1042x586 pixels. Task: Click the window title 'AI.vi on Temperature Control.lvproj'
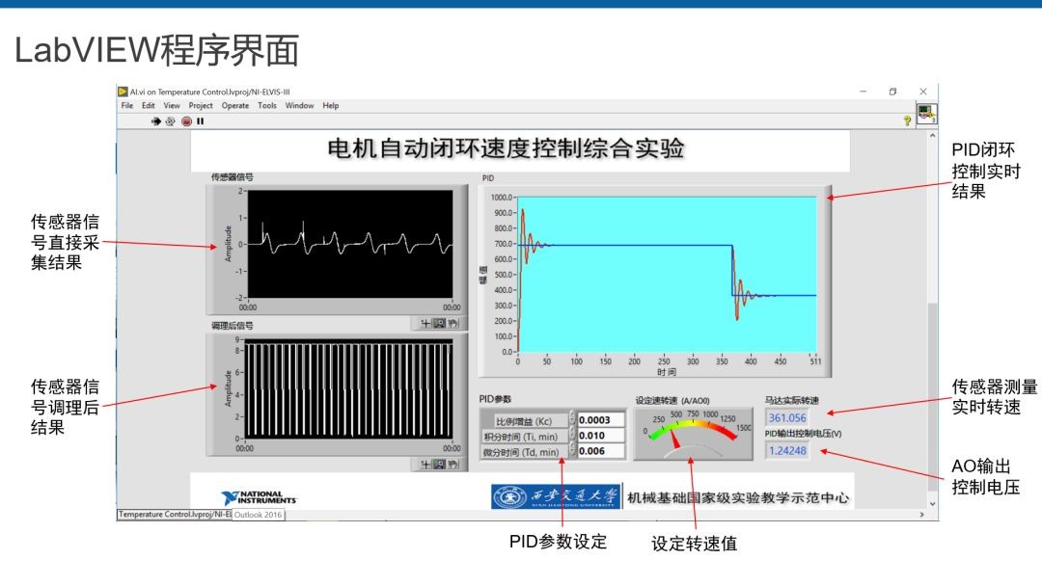210,93
